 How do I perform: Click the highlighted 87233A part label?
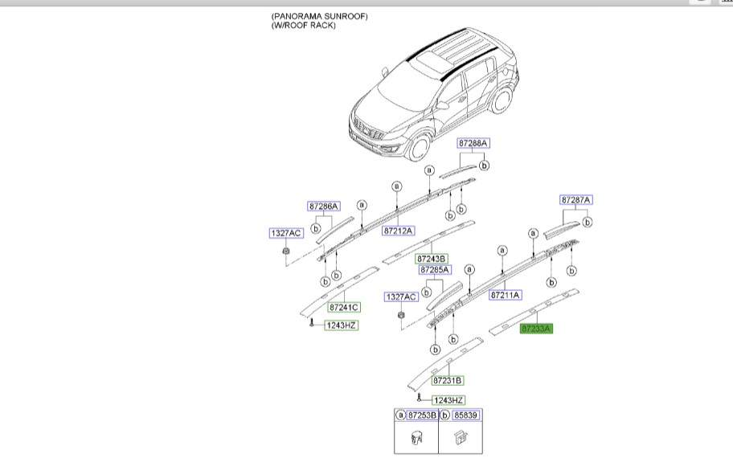(x=537, y=329)
